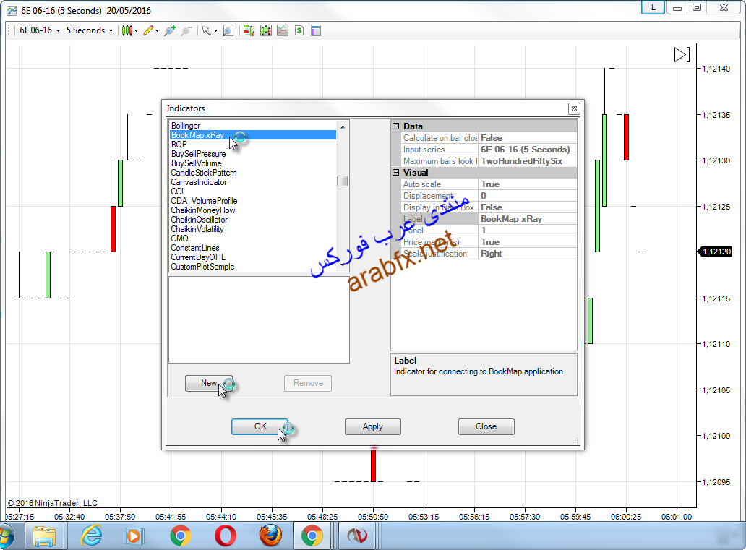This screenshot has width=746, height=550.
Task: Open Windows Explorer from the taskbar
Action: click(44, 536)
